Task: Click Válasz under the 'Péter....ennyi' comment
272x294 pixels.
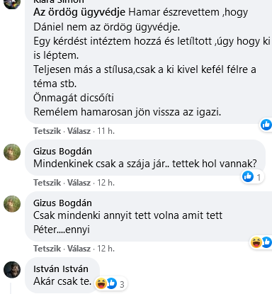Action: [79, 249]
